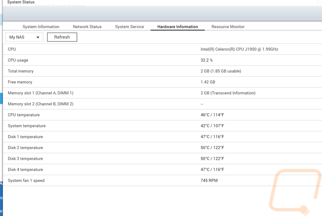This screenshot has width=322, height=216.
Task: Click the Hardware Information tab
Action: 178,27
